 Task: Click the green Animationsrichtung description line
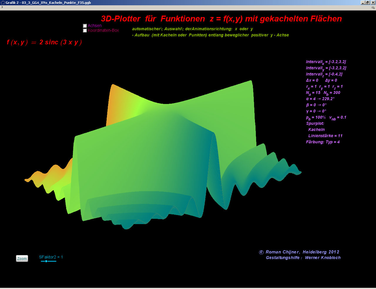(x=192, y=29)
